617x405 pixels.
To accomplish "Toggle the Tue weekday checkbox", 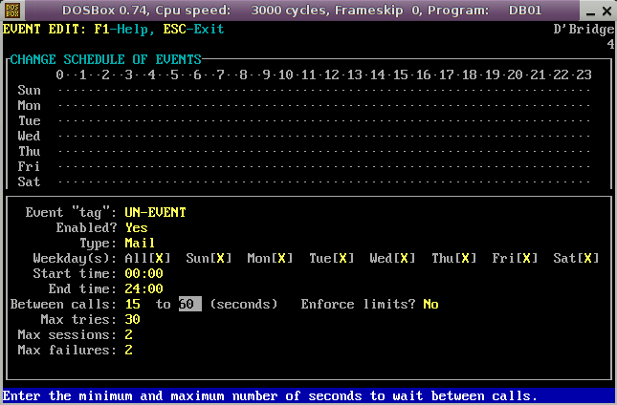I will 343,258.
